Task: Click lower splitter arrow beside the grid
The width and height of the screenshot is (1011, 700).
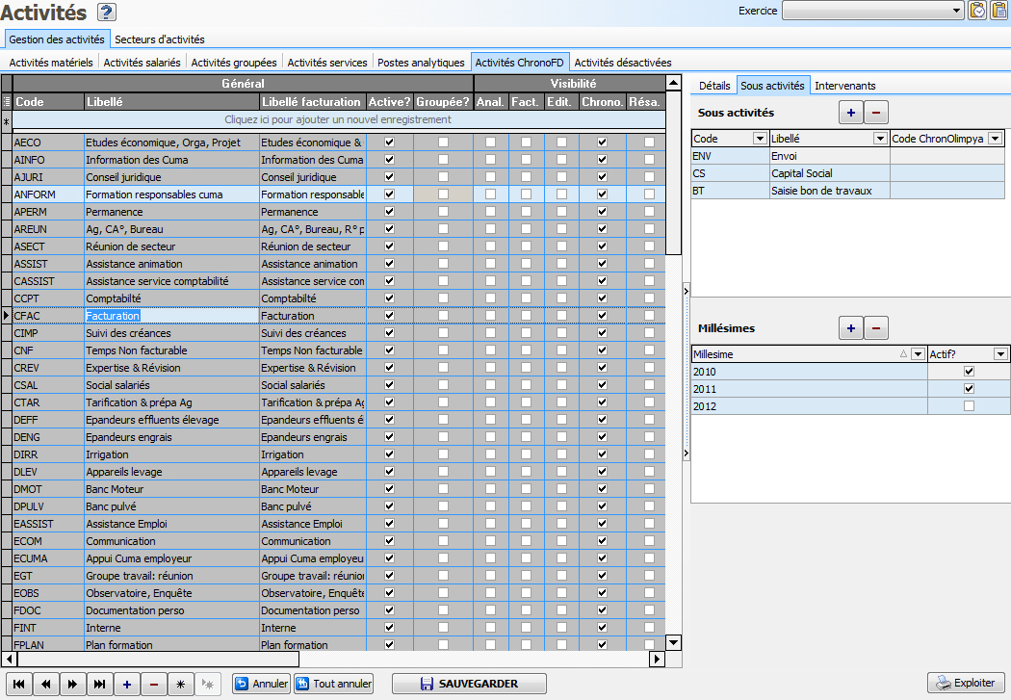Action: 686,454
